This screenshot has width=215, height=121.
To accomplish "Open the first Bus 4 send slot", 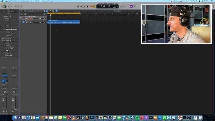I will (4, 80).
